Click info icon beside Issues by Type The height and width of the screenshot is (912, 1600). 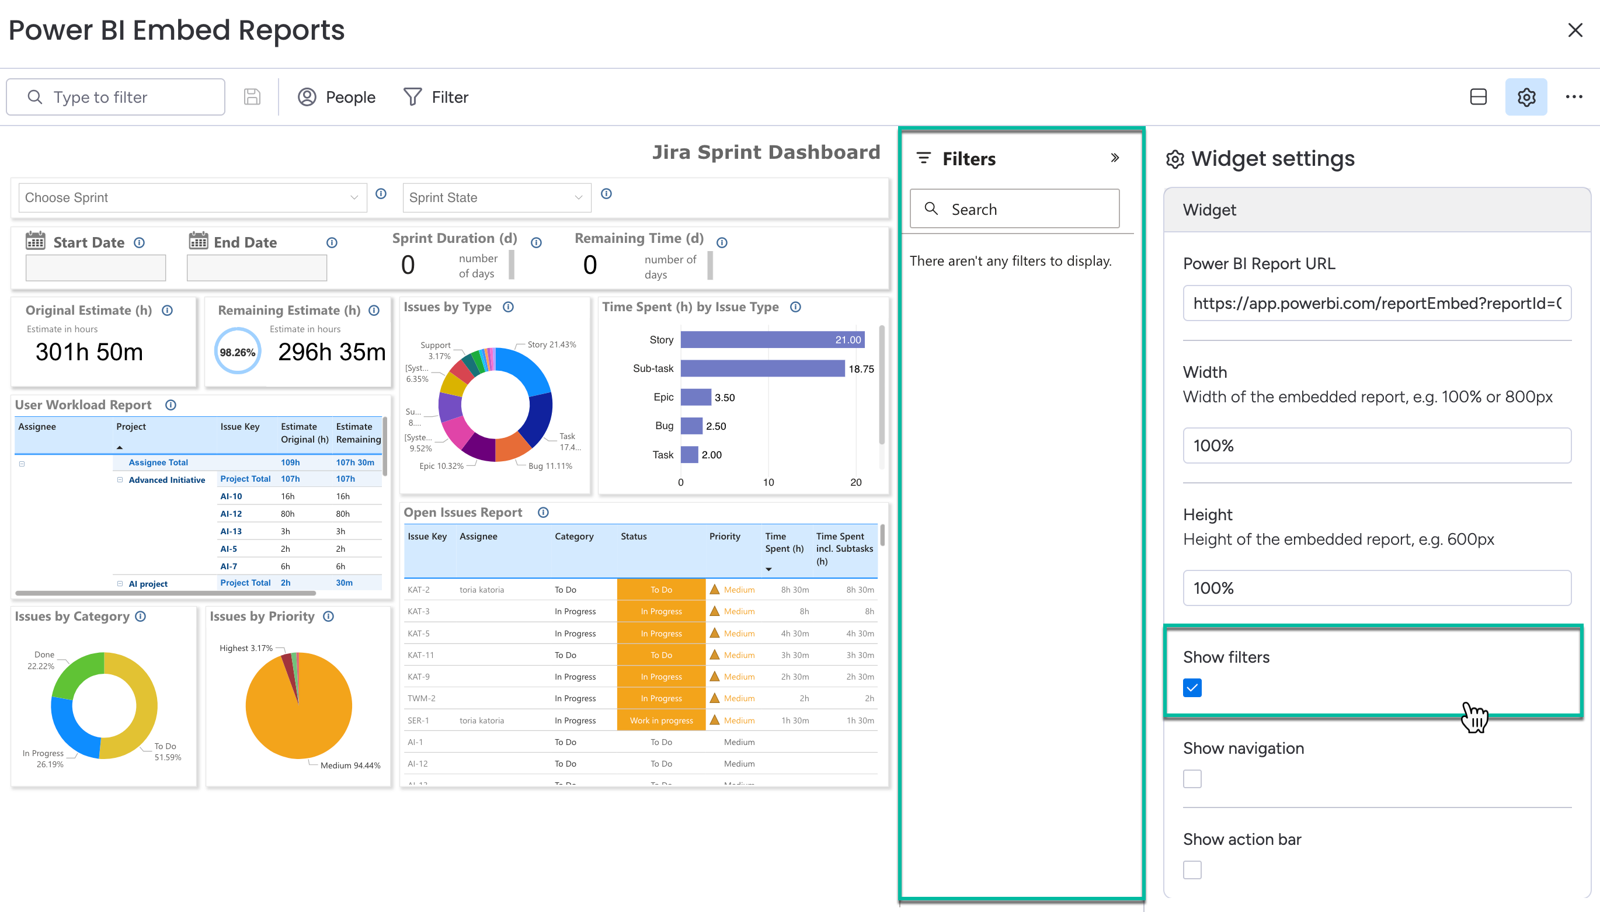508,307
